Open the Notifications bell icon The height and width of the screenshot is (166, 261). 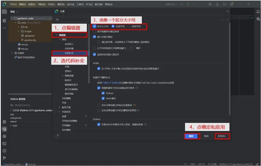(x=258, y=12)
